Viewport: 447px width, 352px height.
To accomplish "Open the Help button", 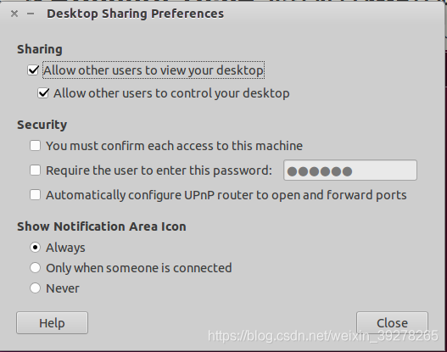I will pos(53,323).
